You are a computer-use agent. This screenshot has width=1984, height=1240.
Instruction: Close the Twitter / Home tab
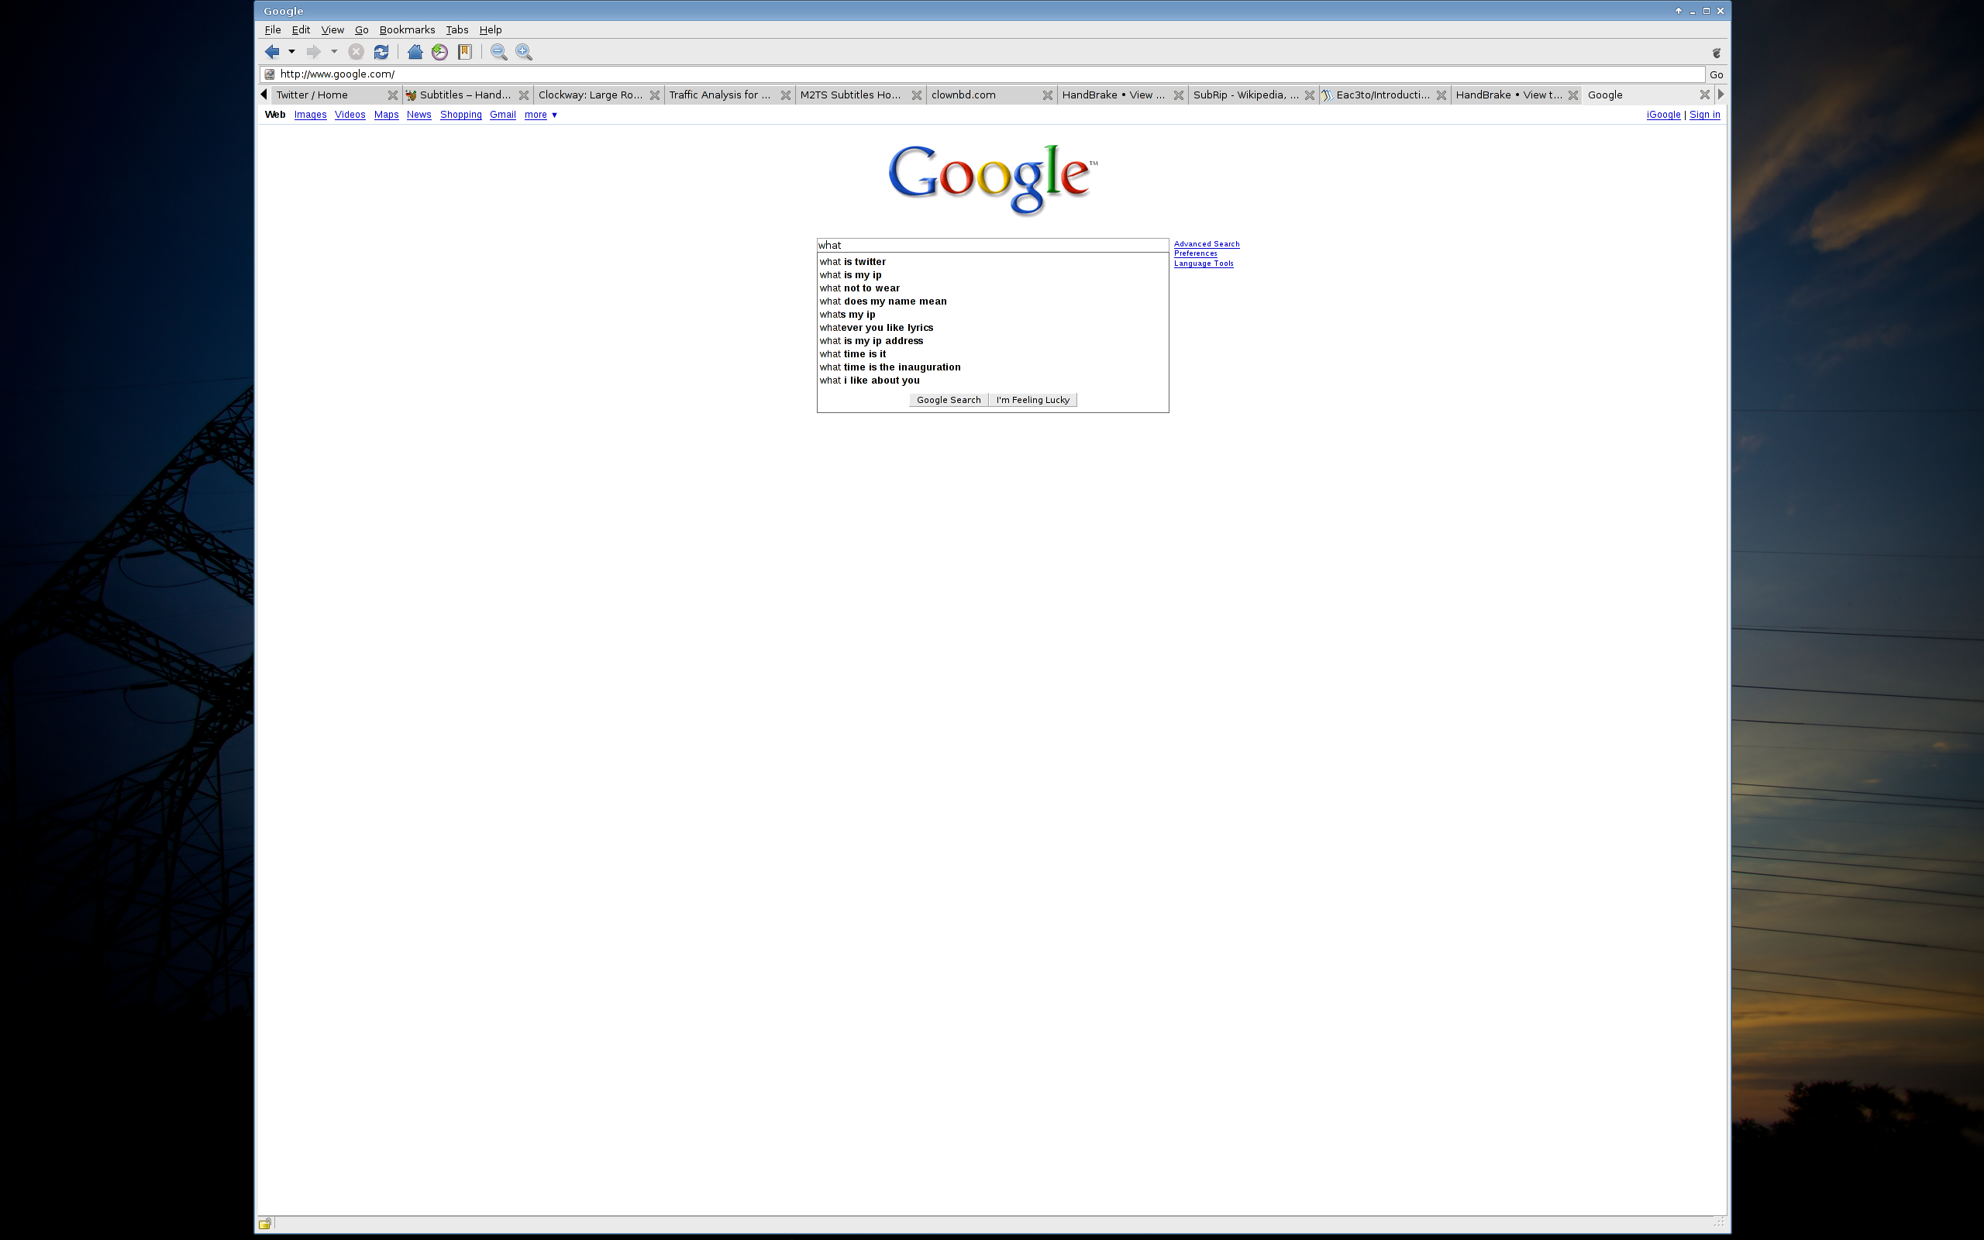pos(393,95)
